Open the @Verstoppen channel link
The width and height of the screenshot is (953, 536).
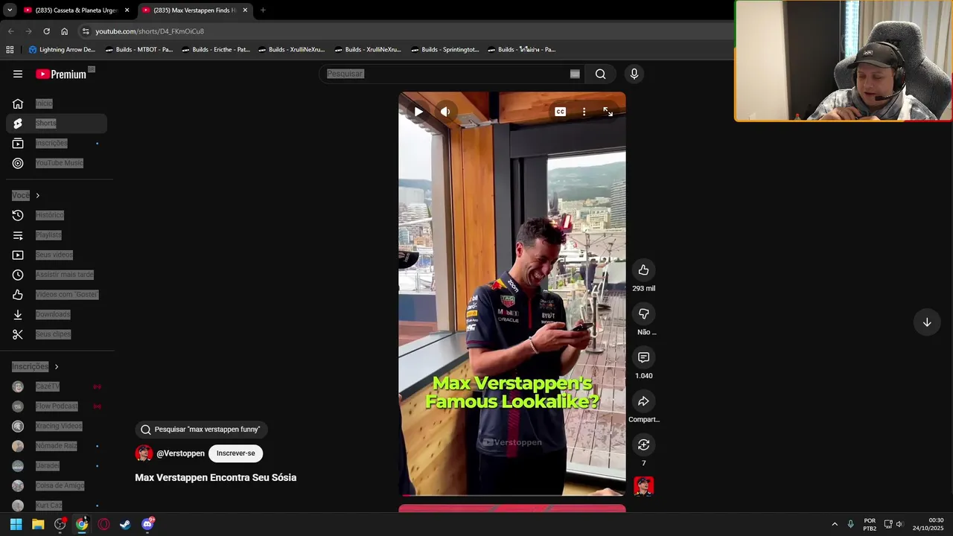coord(180,453)
